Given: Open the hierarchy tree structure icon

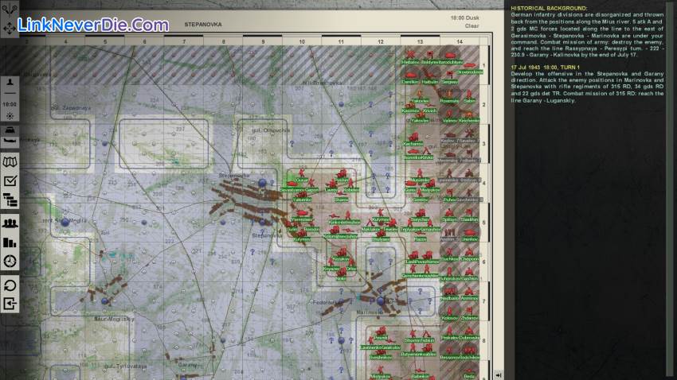Looking at the screenshot, I should pyautogui.click(x=10, y=200).
